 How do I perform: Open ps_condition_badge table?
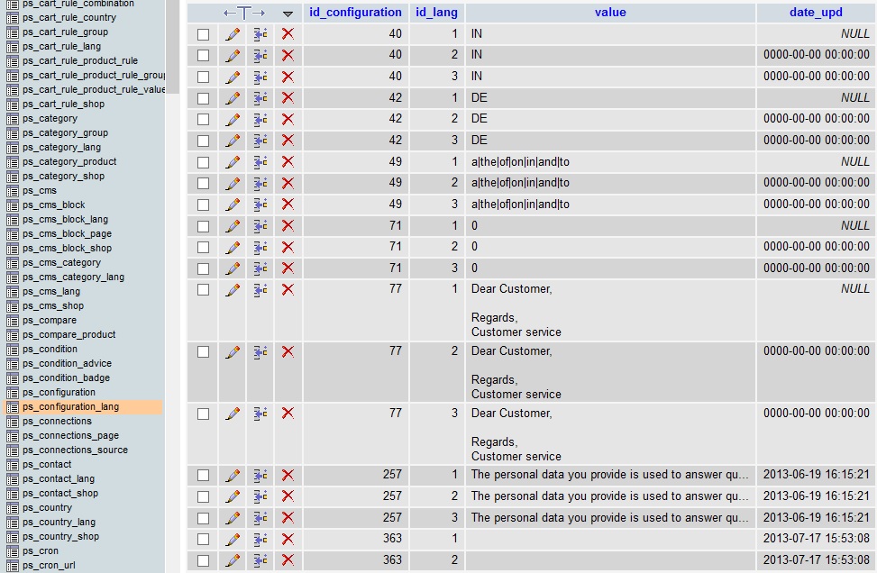click(66, 377)
